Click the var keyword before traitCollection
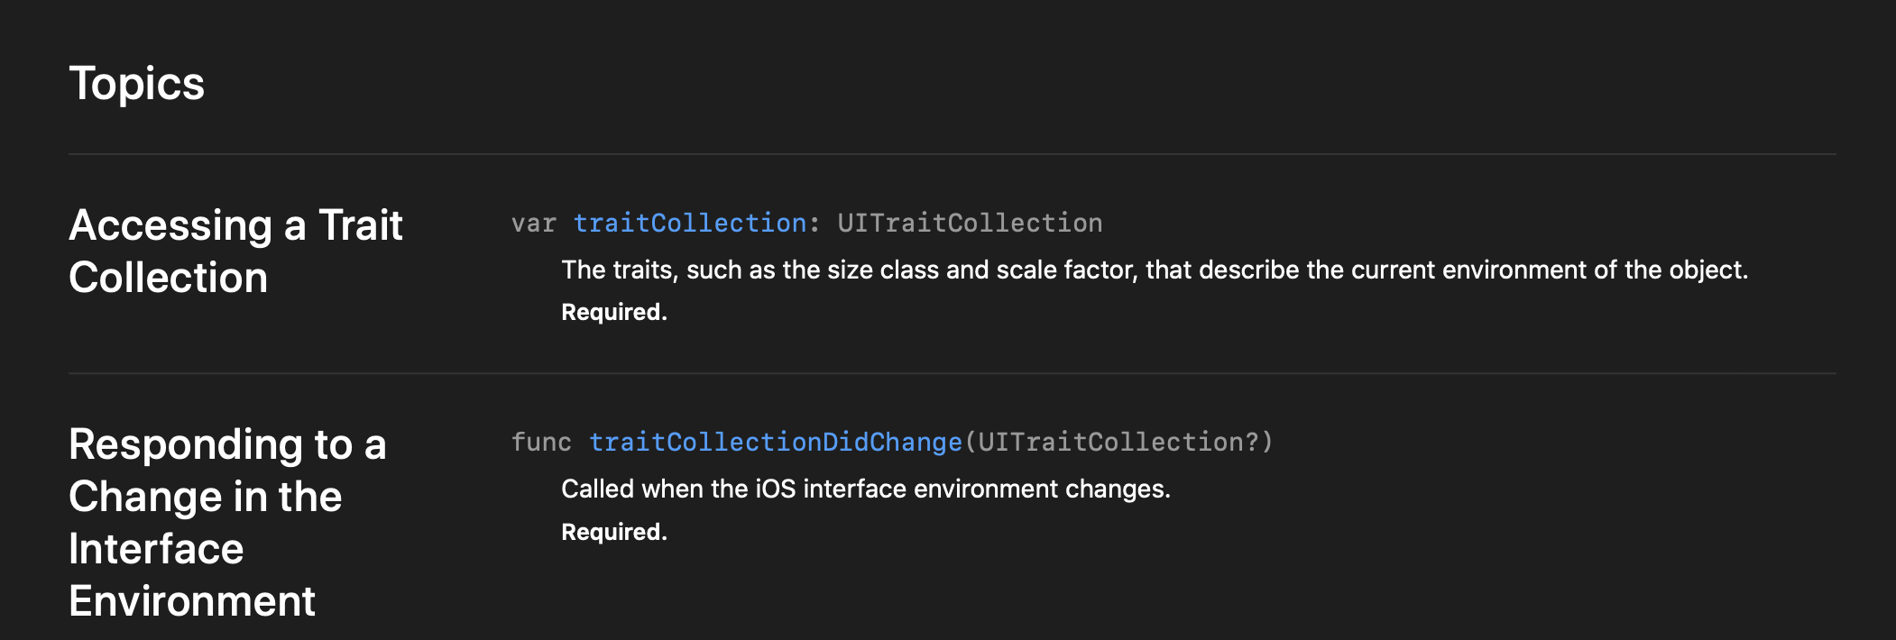Screen dimensions: 1896x640 533,223
